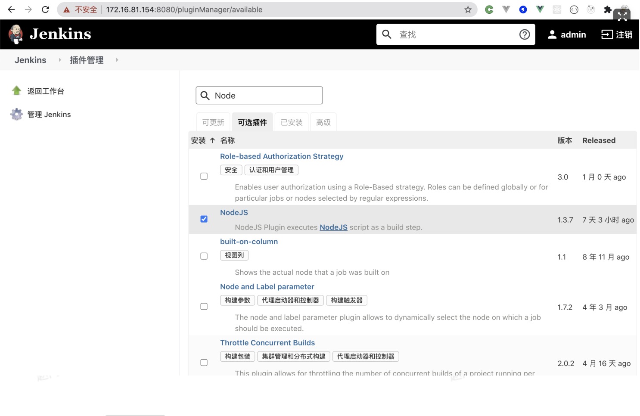Click the sort arrow next to 安装
Screen dimensions: 640x416
click(212, 140)
